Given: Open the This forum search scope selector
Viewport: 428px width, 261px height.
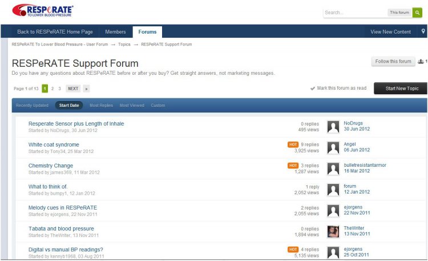Looking at the screenshot, I should click(399, 13).
